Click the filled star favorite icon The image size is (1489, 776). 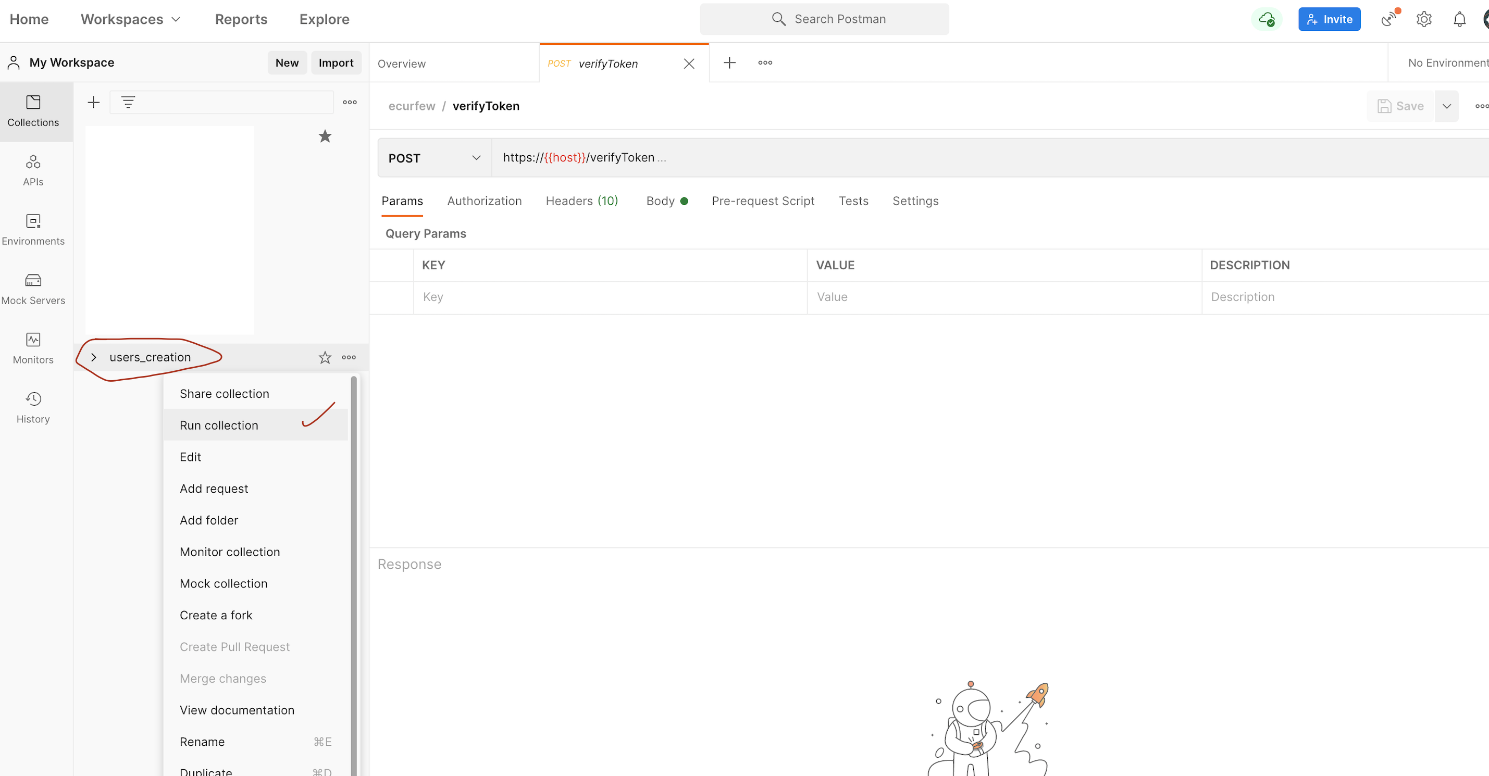(325, 136)
